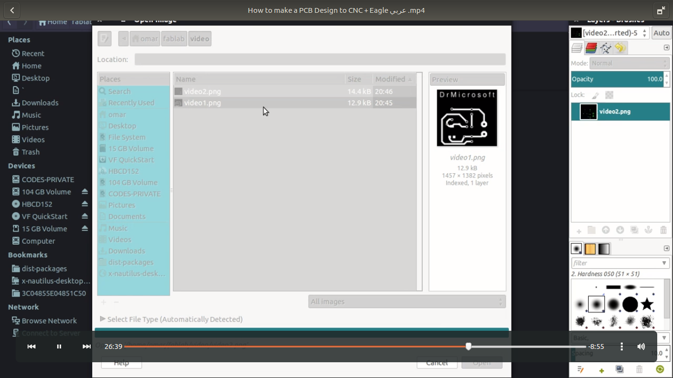
Task: Switch to the Paths tab icon
Action: [x=606, y=48]
